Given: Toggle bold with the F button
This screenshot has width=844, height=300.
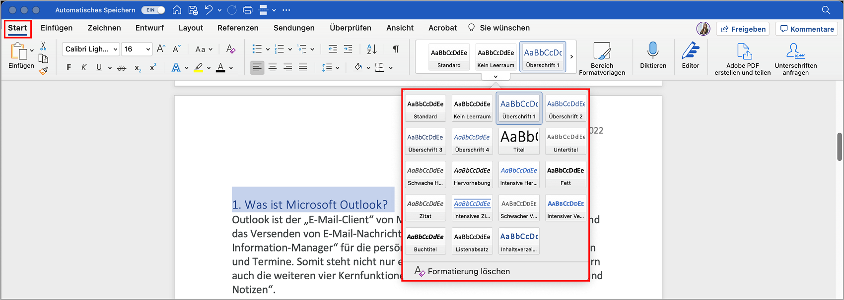Looking at the screenshot, I should (69, 68).
